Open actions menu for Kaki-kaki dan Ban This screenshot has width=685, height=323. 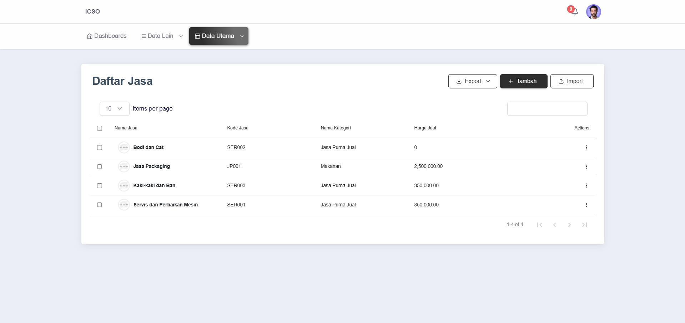[586, 185]
